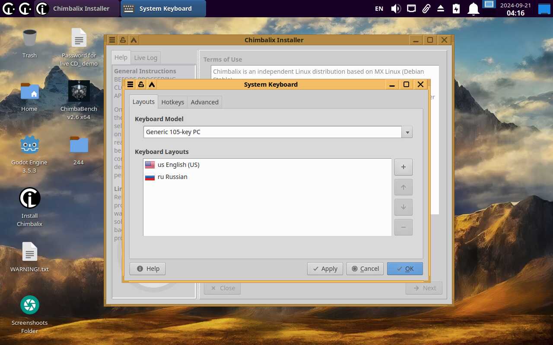Select the Help tab in Chimbalix Installer
Screen dimensions: 553x345
pyautogui.click(x=121, y=57)
